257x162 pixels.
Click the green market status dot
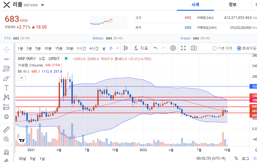coord(66,58)
